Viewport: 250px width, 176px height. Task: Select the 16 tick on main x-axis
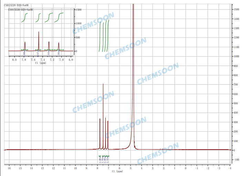click(x=9, y=168)
